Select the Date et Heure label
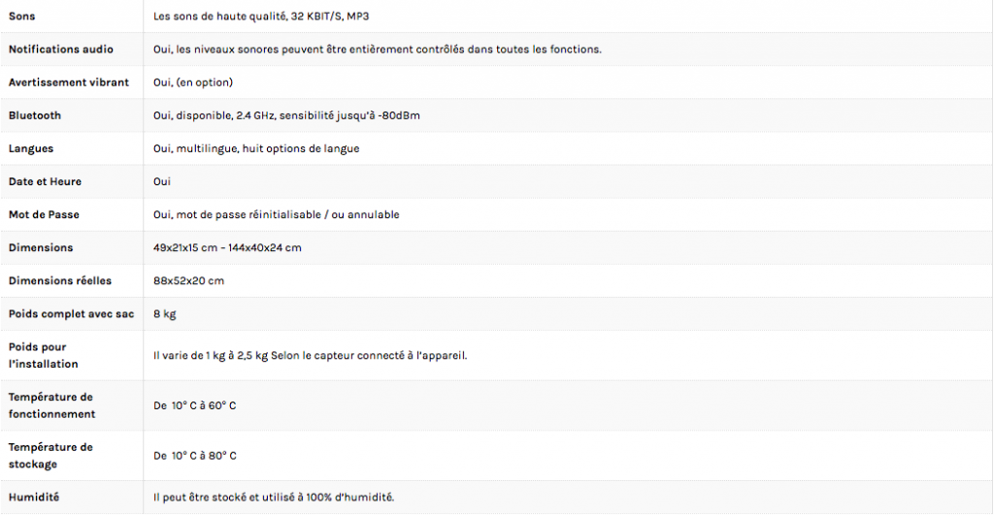 tap(45, 181)
